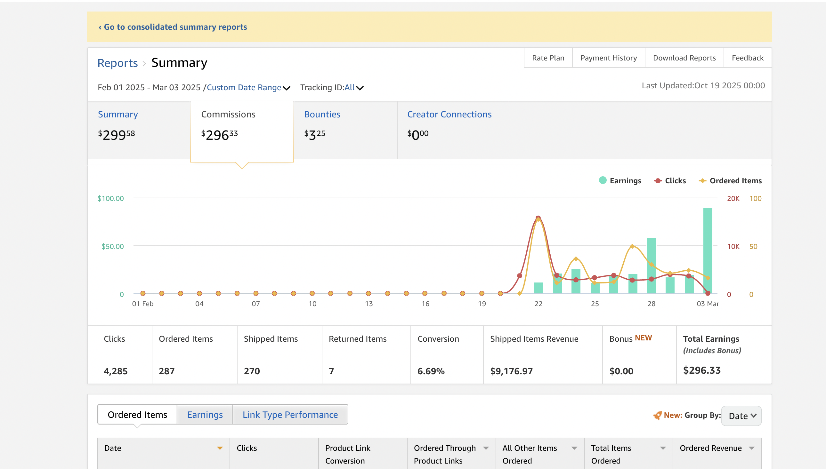Image resolution: width=826 pixels, height=469 pixels.
Task: Open the Group By Date dropdown
Action: point(741,416)
